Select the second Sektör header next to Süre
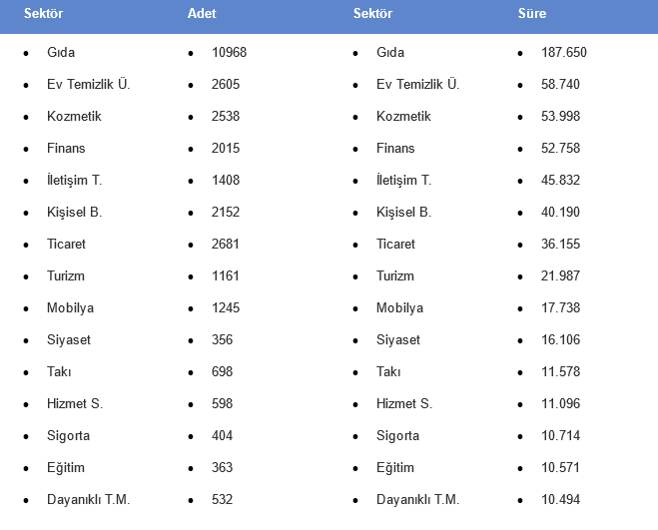658x530 pixels. click(372, 13)
